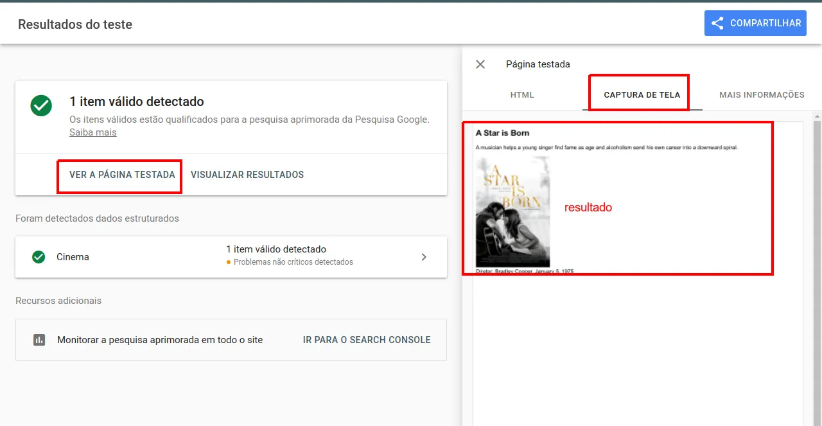
Task: Click Problemas não críticos detectados text
Action: pyautogui.click(x=293, y=262)
